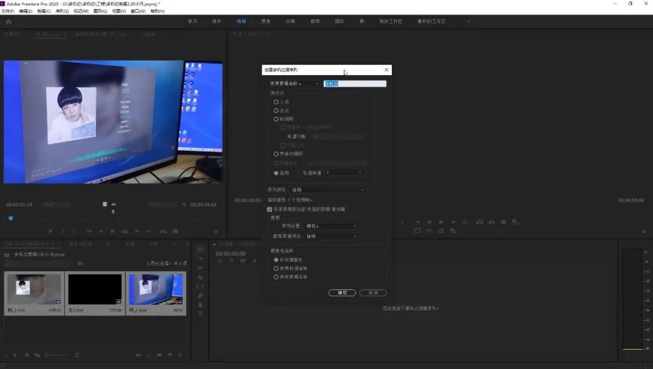Click New Item icon in project panel

coord(170,355)
